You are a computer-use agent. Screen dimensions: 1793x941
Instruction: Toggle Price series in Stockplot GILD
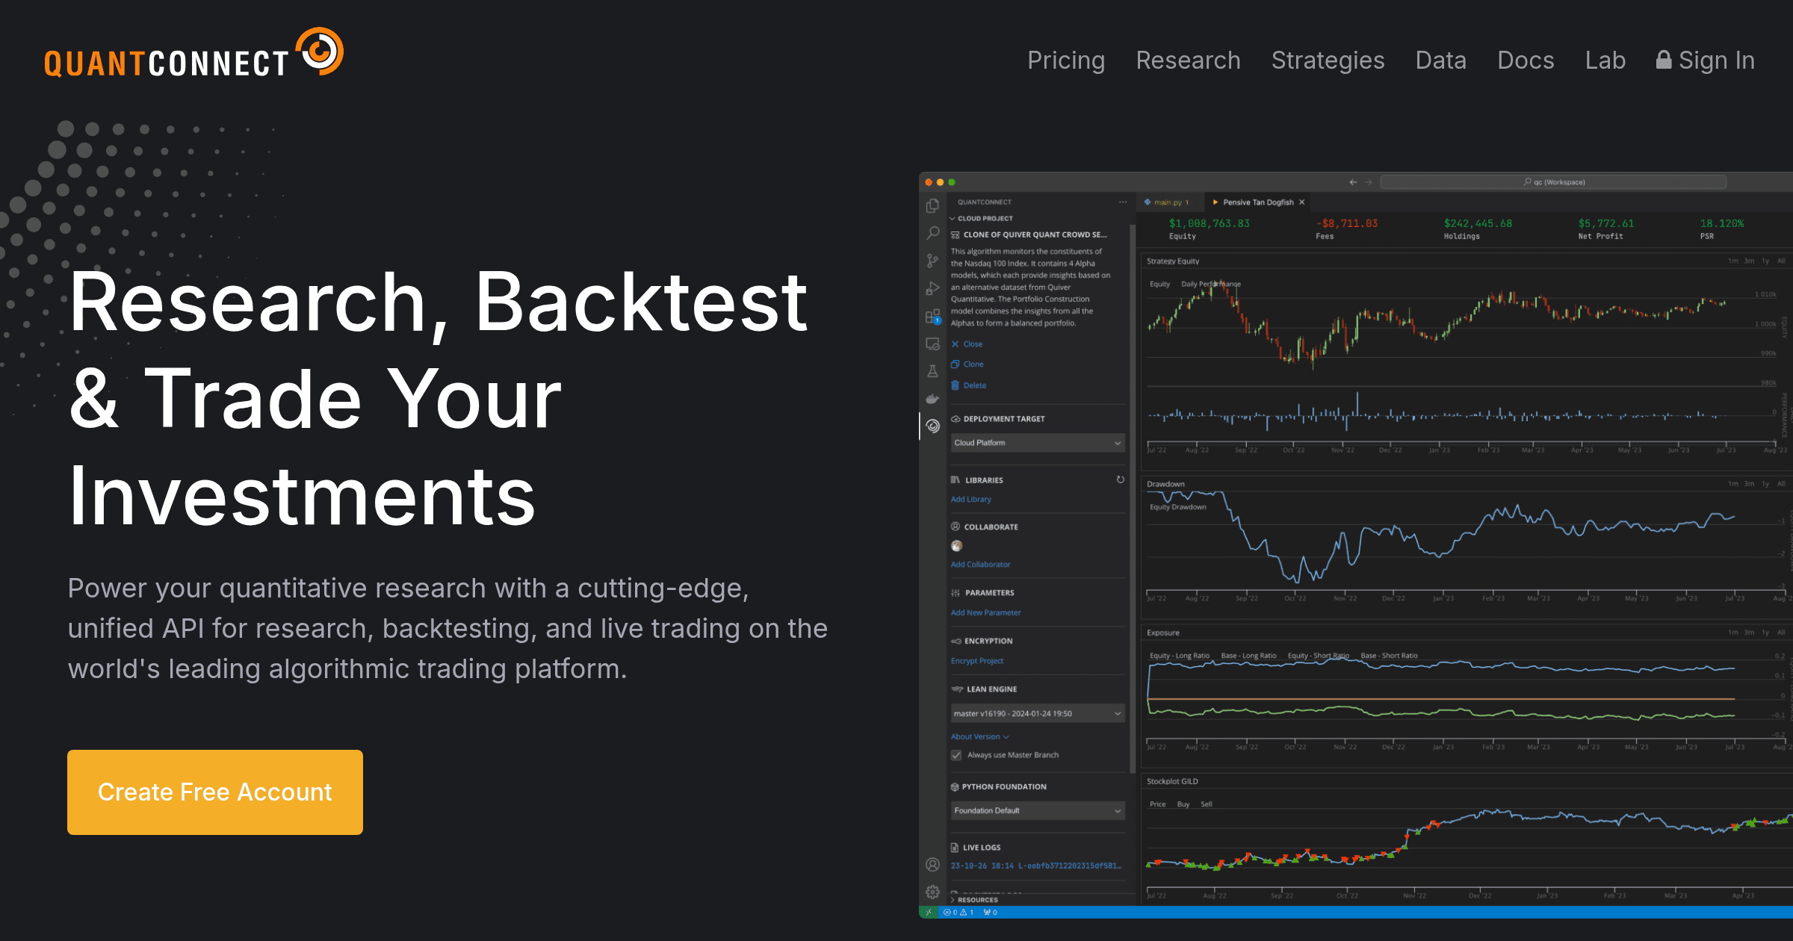click(1157, 804)
